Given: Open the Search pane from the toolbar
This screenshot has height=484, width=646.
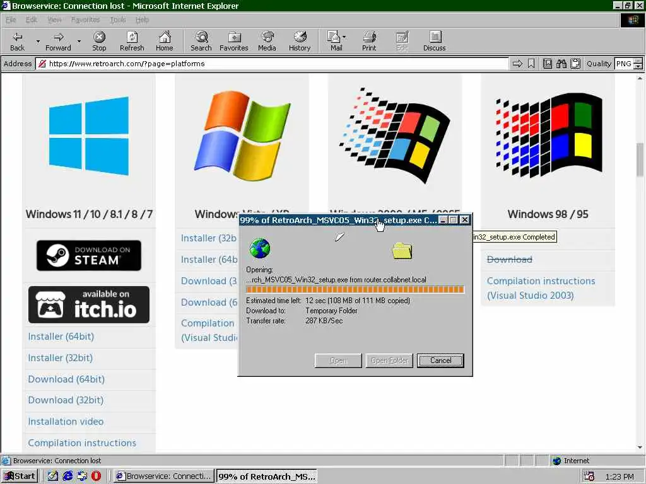Looking at the screenshot, I should 201,41.
